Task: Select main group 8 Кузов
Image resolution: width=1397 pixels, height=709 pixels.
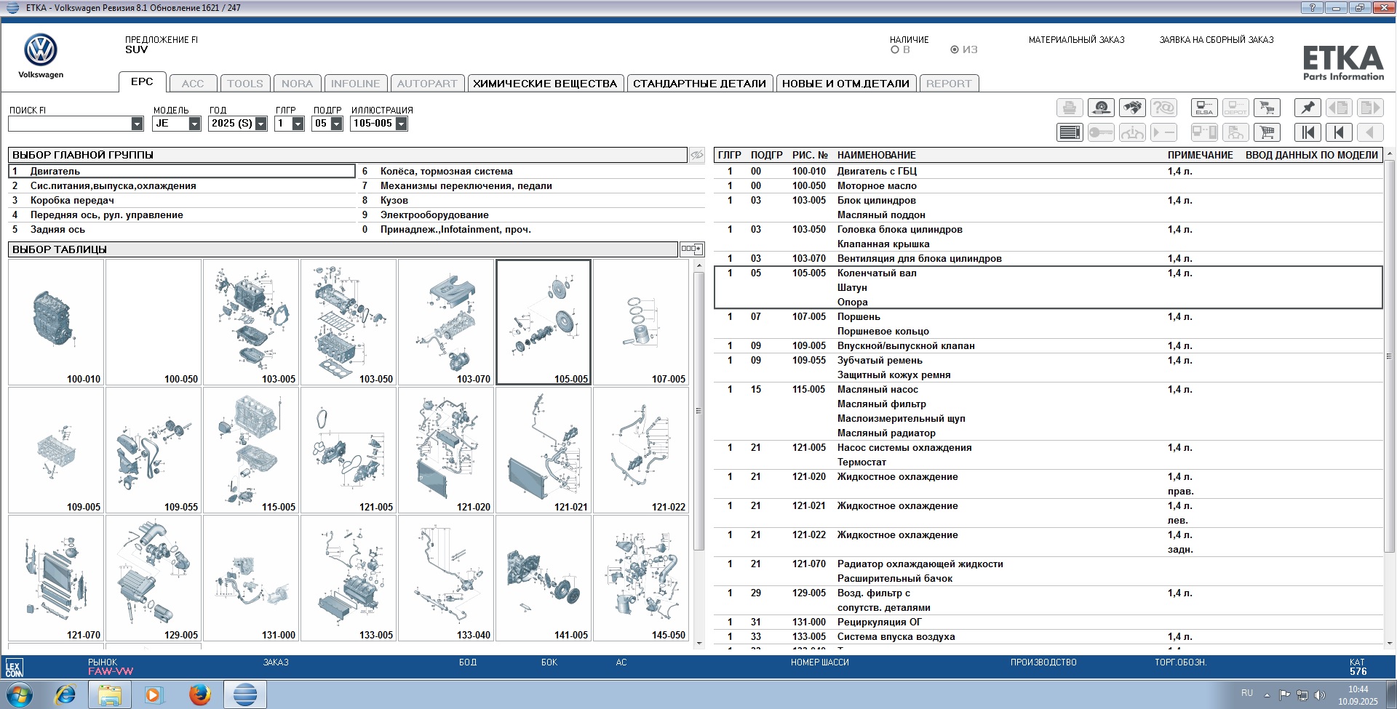Action: point(531,201)
